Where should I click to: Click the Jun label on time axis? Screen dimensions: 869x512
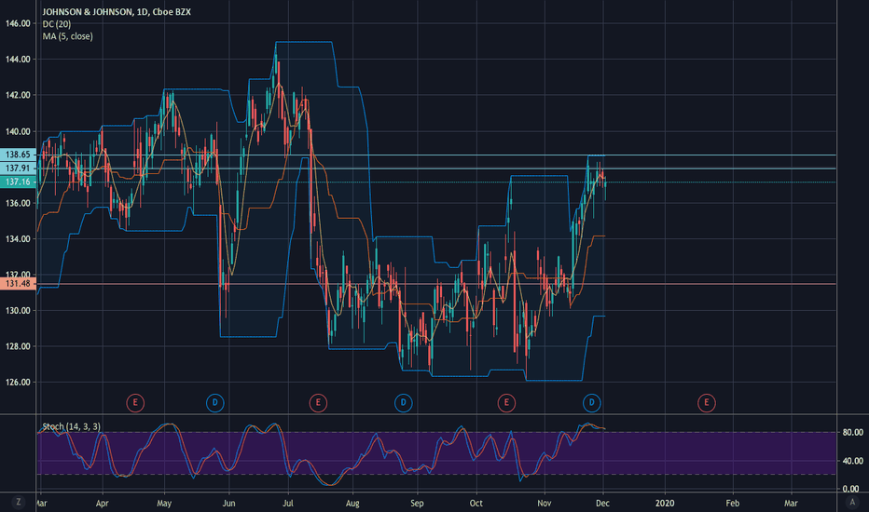(x=228, y=503)
